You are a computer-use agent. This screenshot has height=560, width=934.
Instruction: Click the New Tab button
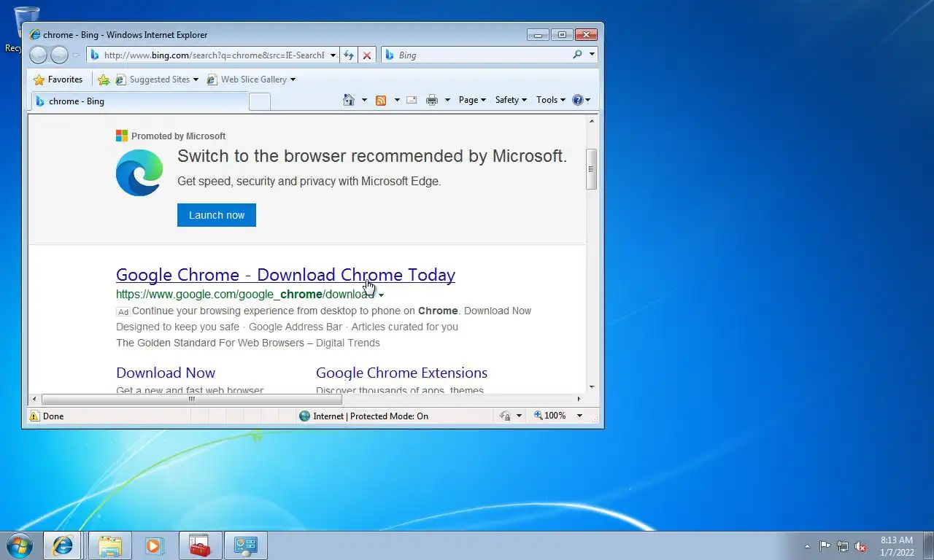click(259, 102)
